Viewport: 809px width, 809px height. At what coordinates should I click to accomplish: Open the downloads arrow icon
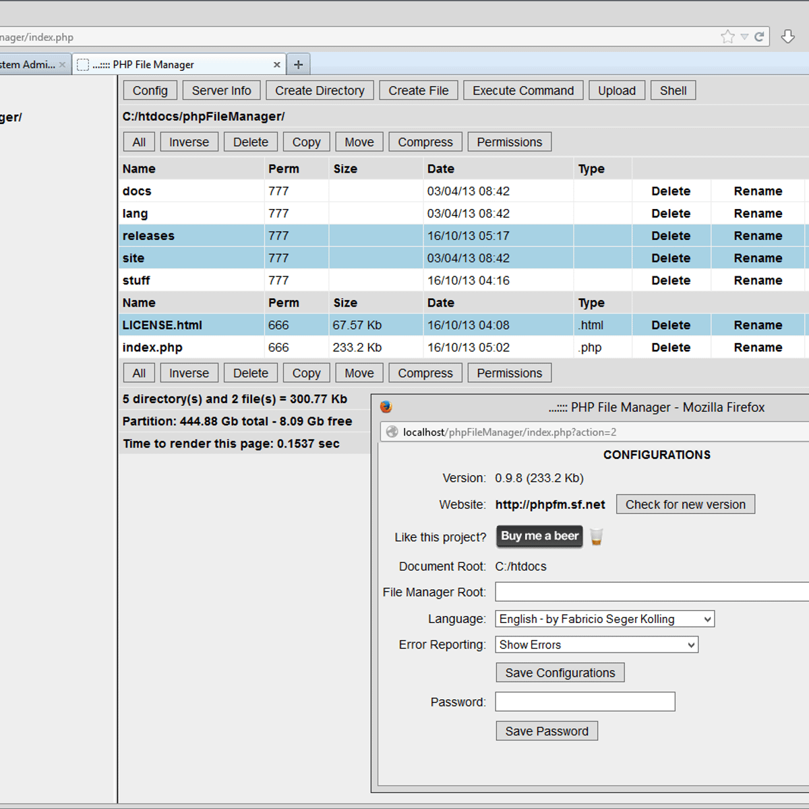[787, 36]
